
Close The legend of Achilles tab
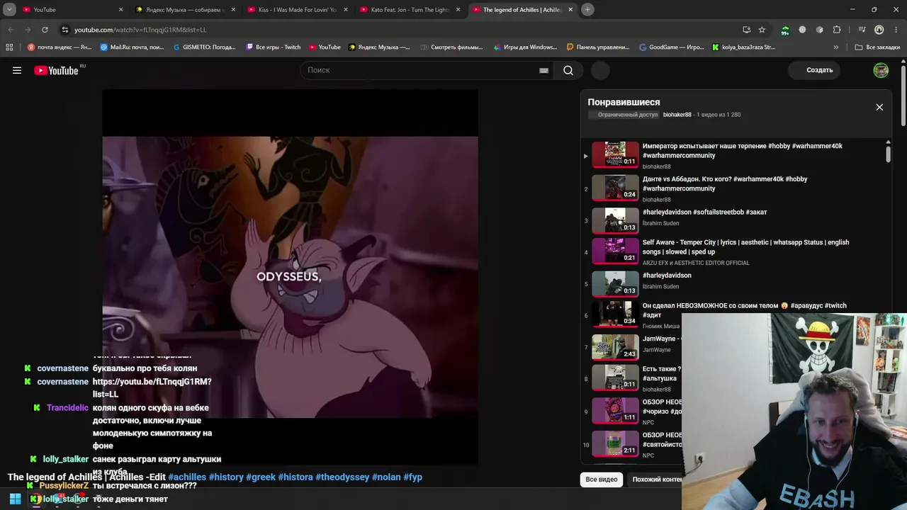point(570,10)
